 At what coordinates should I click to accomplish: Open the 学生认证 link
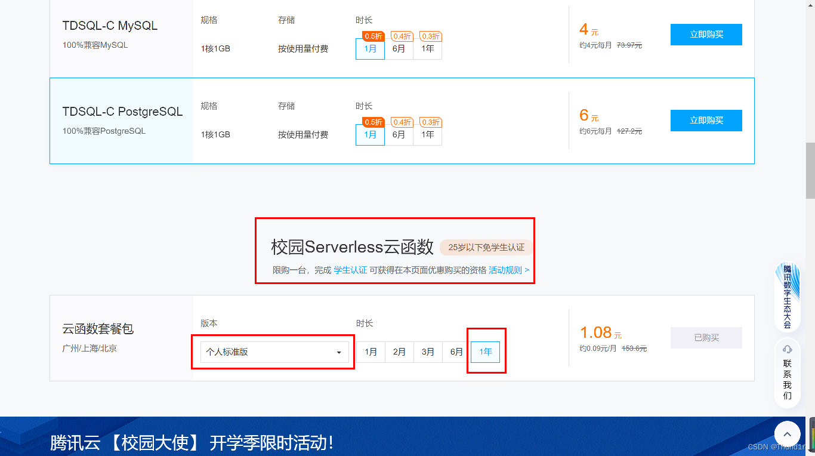[x=350, y=270]
